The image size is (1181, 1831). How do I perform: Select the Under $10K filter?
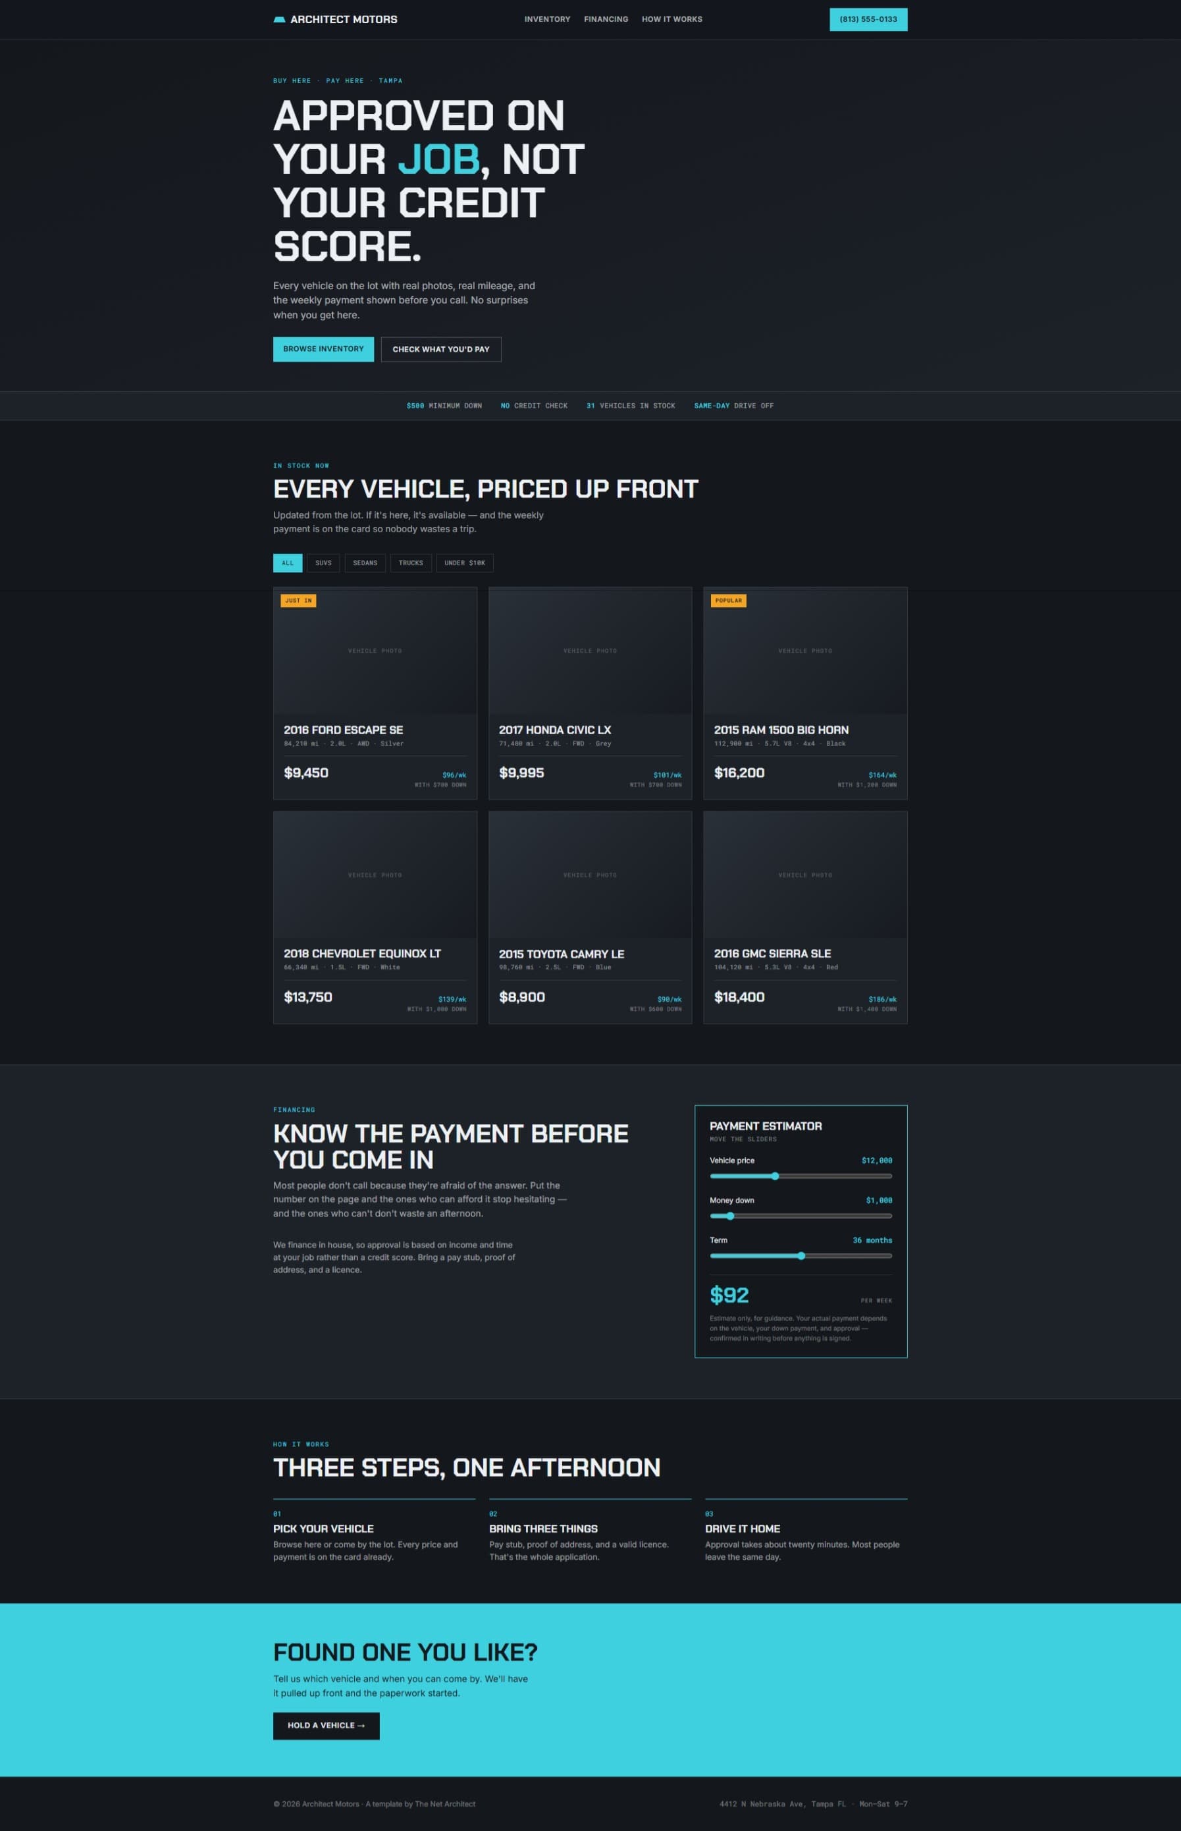[465, 563]
